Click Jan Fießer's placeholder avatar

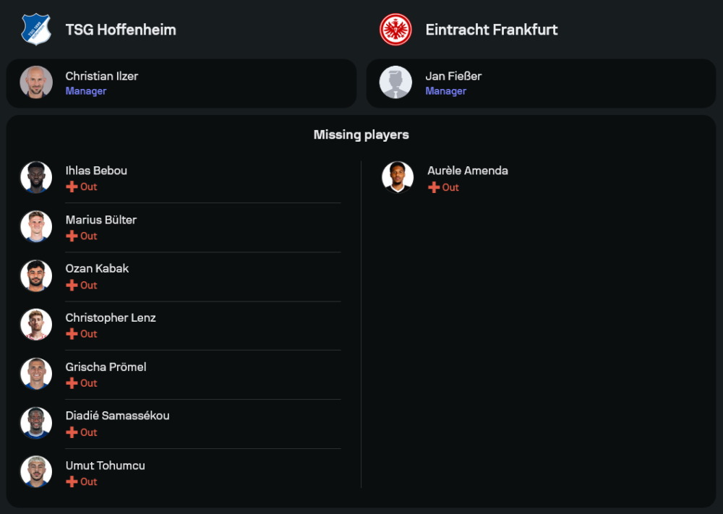click(395, 82)
